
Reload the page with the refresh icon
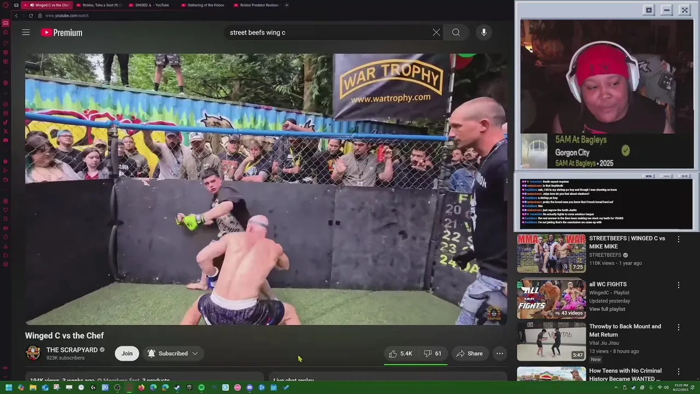[x=31, y=15]
